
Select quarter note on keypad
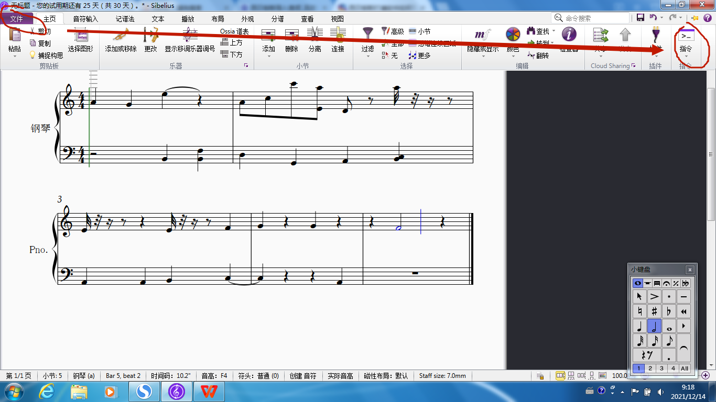click(x=639, y=327)
